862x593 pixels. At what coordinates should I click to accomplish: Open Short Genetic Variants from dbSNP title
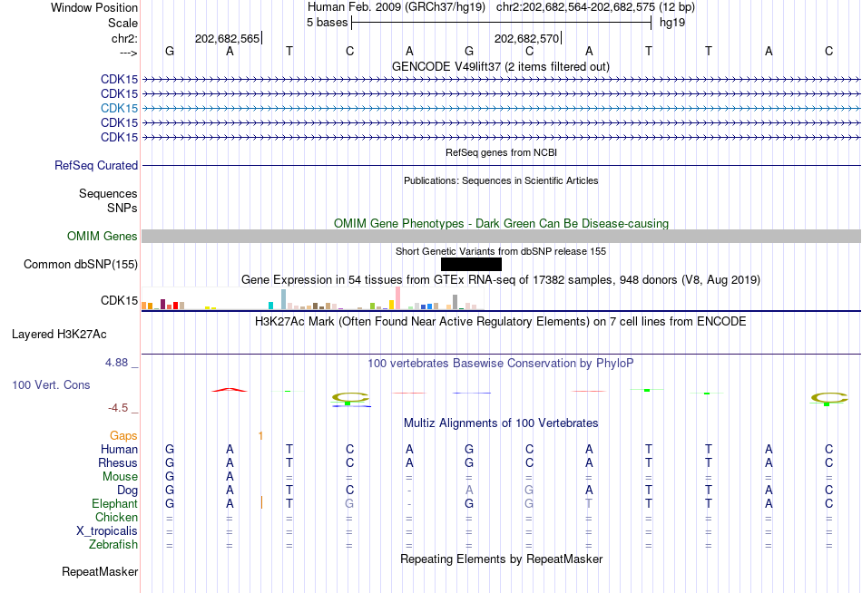pos(501,252)
